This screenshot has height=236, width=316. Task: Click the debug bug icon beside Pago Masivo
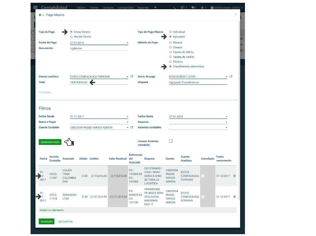[x=40, y=15]
